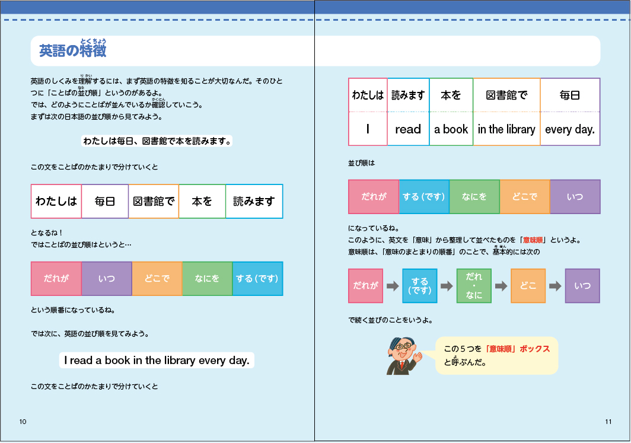Click page number 11
631x443 pixels.
(608, 422)
